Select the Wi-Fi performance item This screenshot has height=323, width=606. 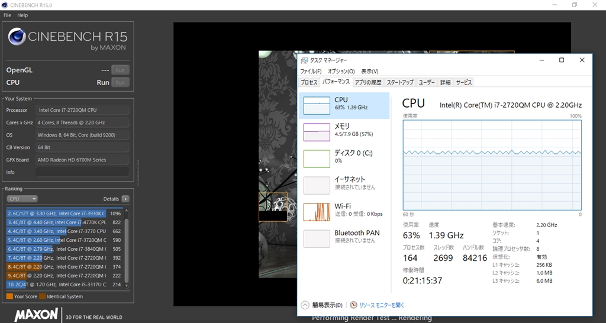pyautogui.click(x=344, y=212)
